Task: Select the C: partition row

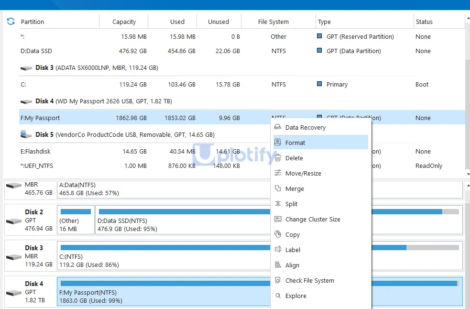Action: pos(242,85)
